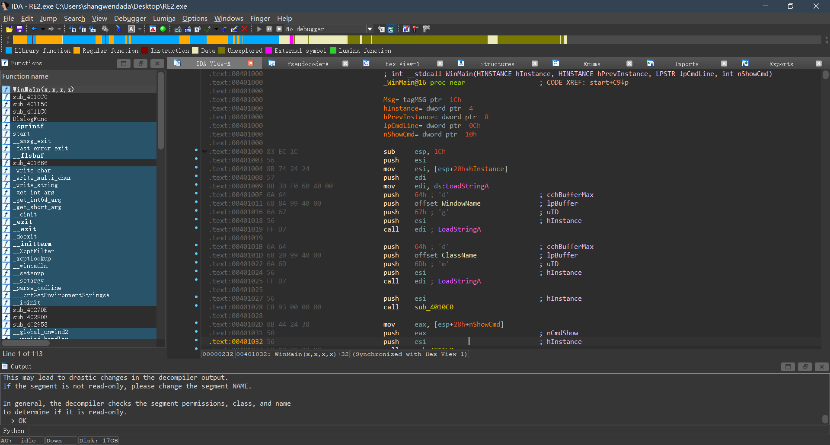
Task: Click the create string A-plus icon
Action: pos(198,29)
